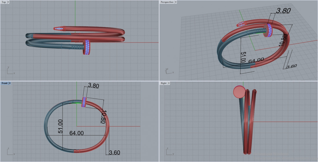318x162 pixels.
Task: Pick the red circular nail head in Right view
Action: tap(240, 92)
